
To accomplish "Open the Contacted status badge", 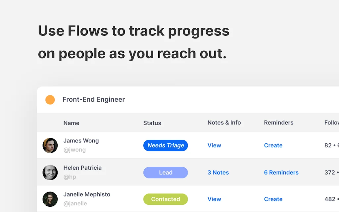I will 166,199.
